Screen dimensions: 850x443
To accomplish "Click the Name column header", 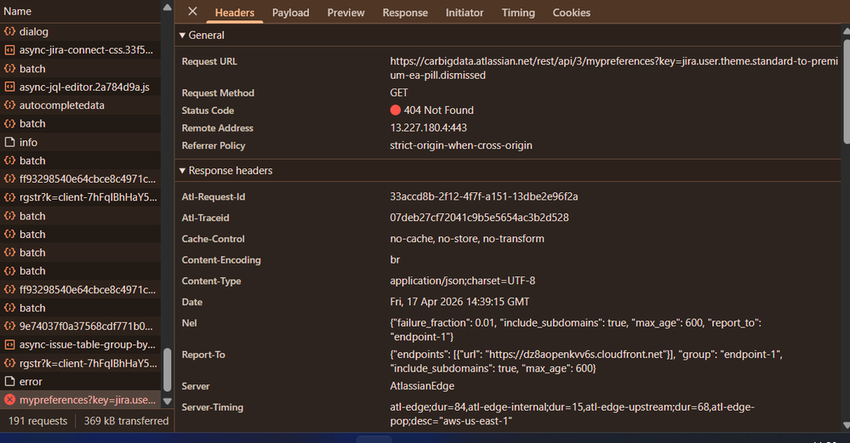I will coord(80,11).
